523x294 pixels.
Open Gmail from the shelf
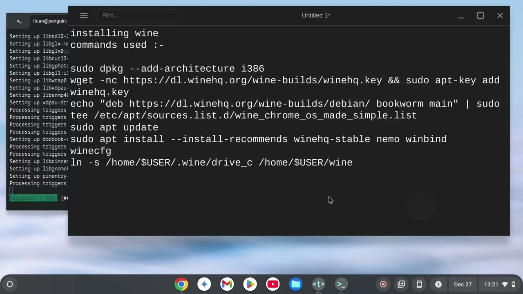tap(227, 284)
